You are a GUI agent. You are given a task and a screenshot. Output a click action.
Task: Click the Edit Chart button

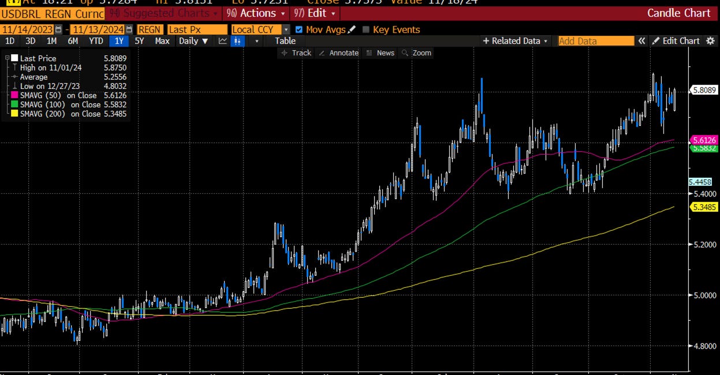coord(676,41)
